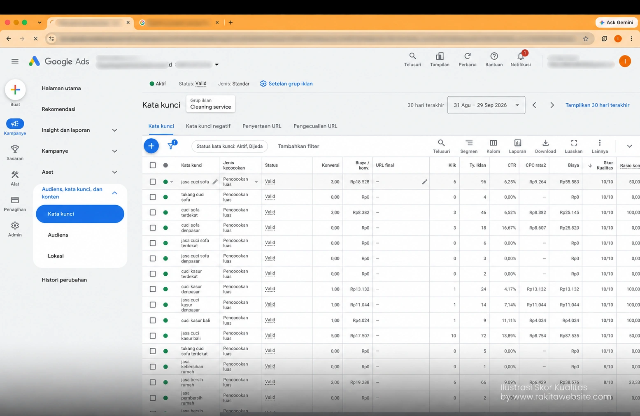Open the Kolom columns icon

pos(493,143)
